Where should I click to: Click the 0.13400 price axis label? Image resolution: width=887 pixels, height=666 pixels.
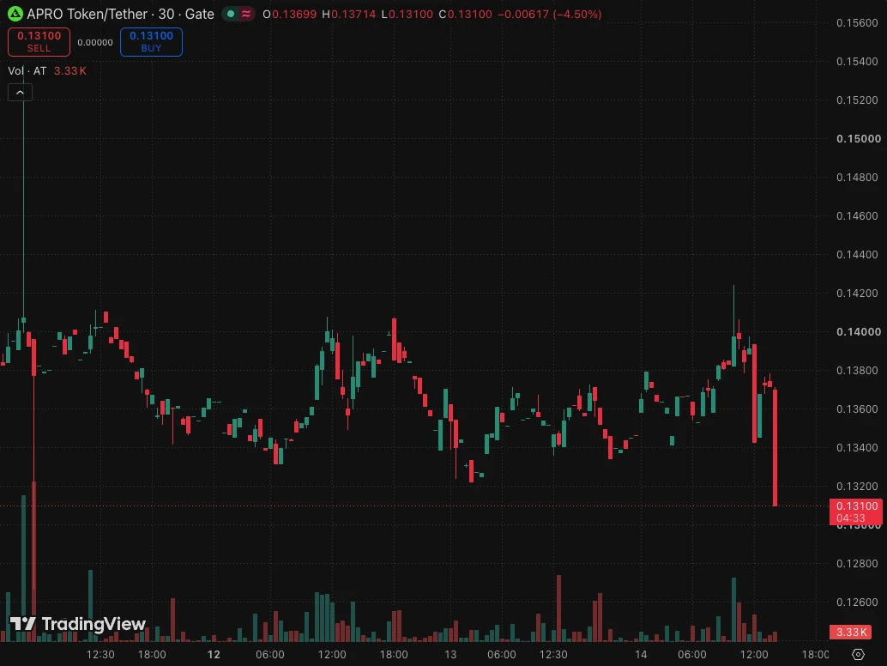[857, 448]
